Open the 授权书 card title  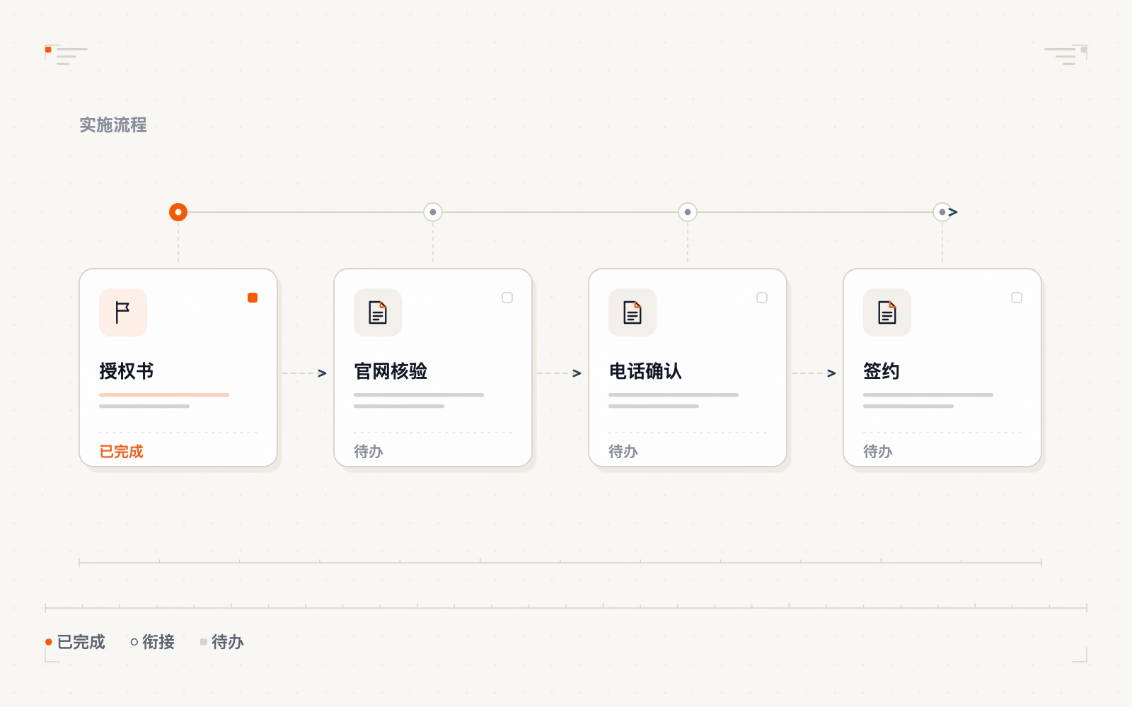(x=127, y=371)
